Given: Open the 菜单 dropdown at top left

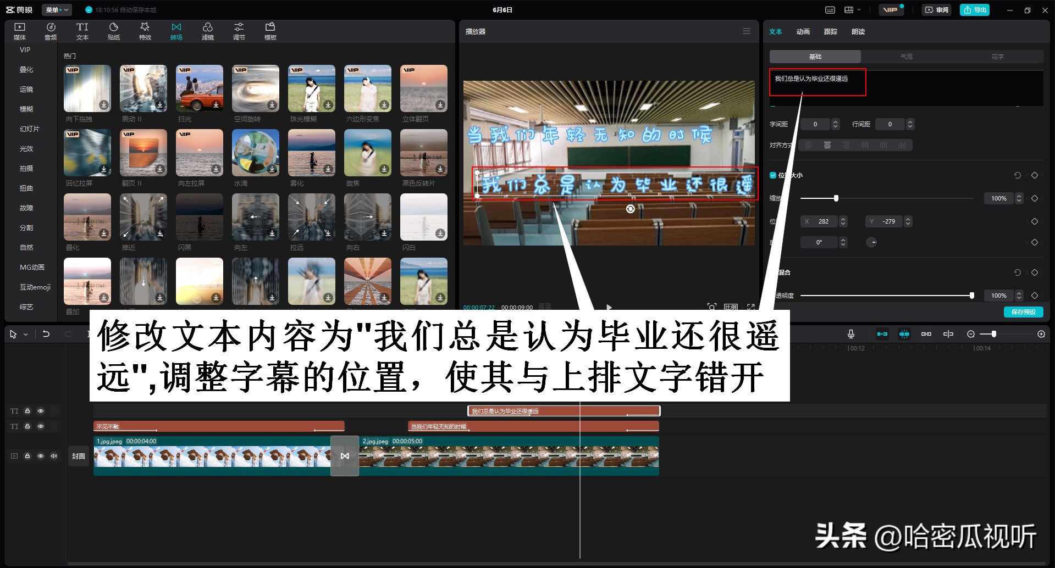Looking at the screenshot, I should click(57, 9).
